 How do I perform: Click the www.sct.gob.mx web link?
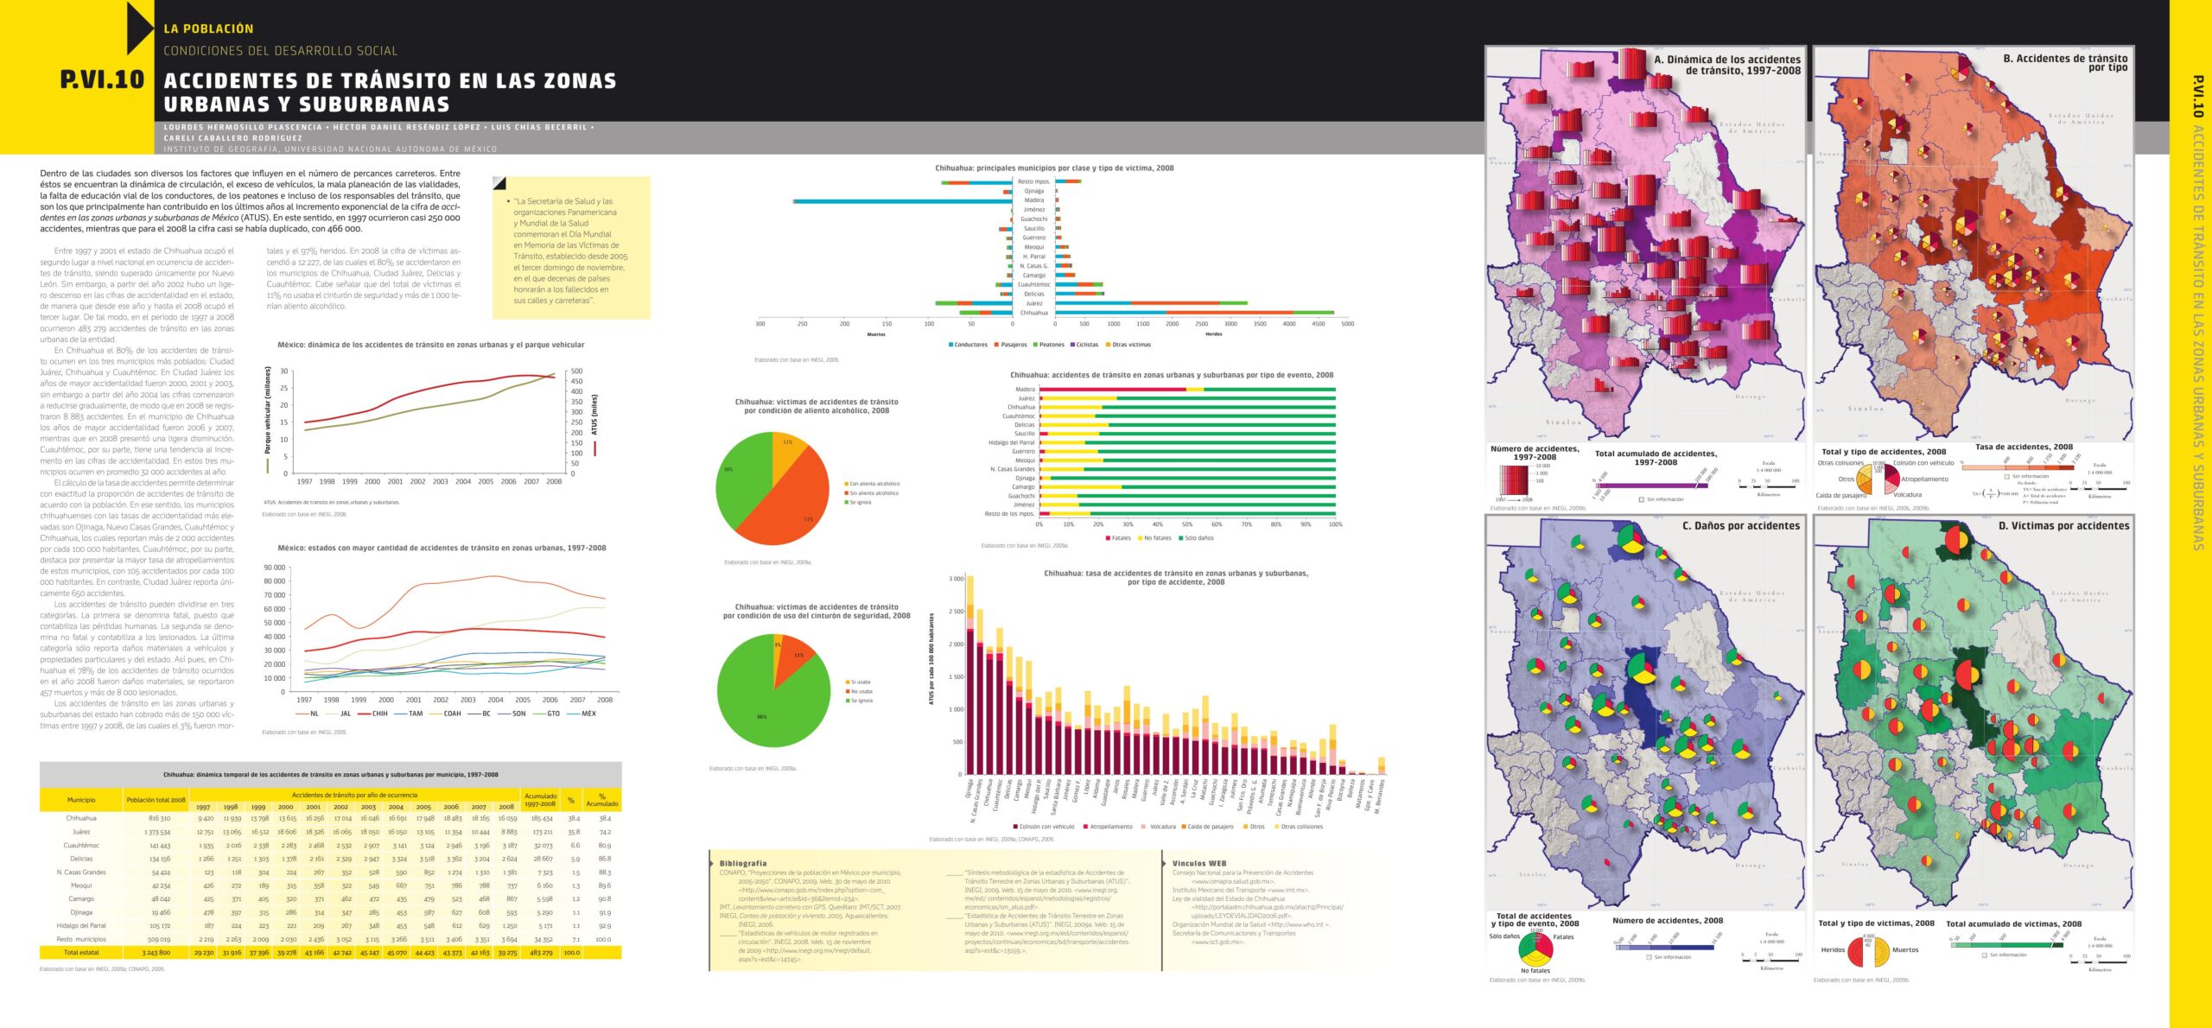click(1217, 942)
